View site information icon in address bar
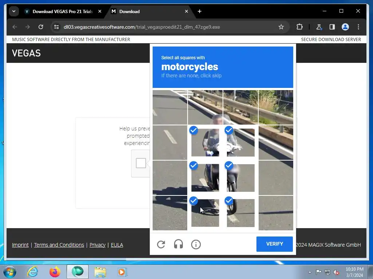This screenshot has height=279, width=373. pyautogui.click(x=56, y=27)
